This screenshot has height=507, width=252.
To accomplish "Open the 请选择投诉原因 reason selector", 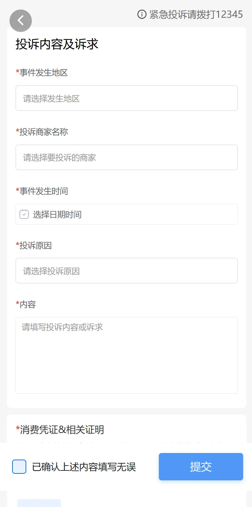I will (x=126, y=271).
